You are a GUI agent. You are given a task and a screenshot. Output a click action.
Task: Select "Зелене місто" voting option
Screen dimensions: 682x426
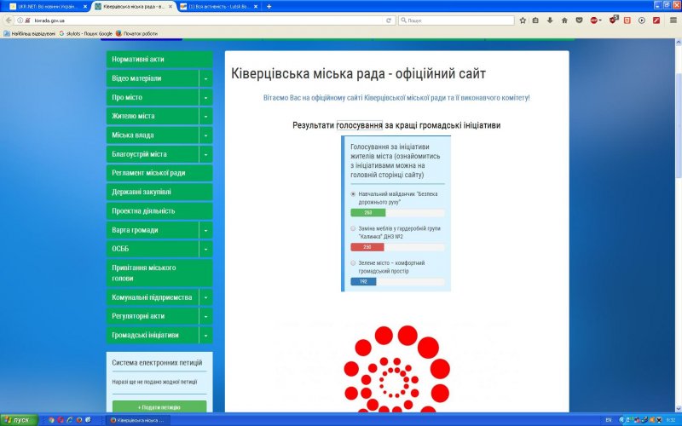pos(354,263)
